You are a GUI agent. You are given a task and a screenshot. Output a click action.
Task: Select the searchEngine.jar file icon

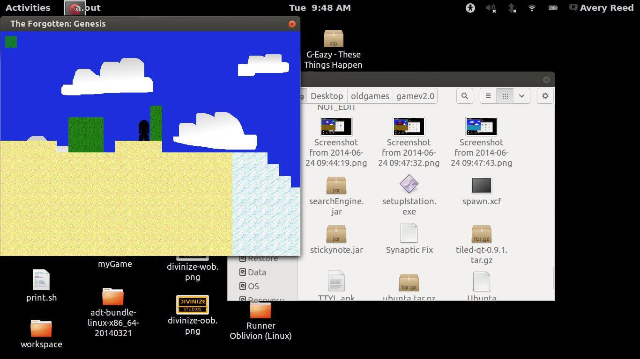point(336,185)
